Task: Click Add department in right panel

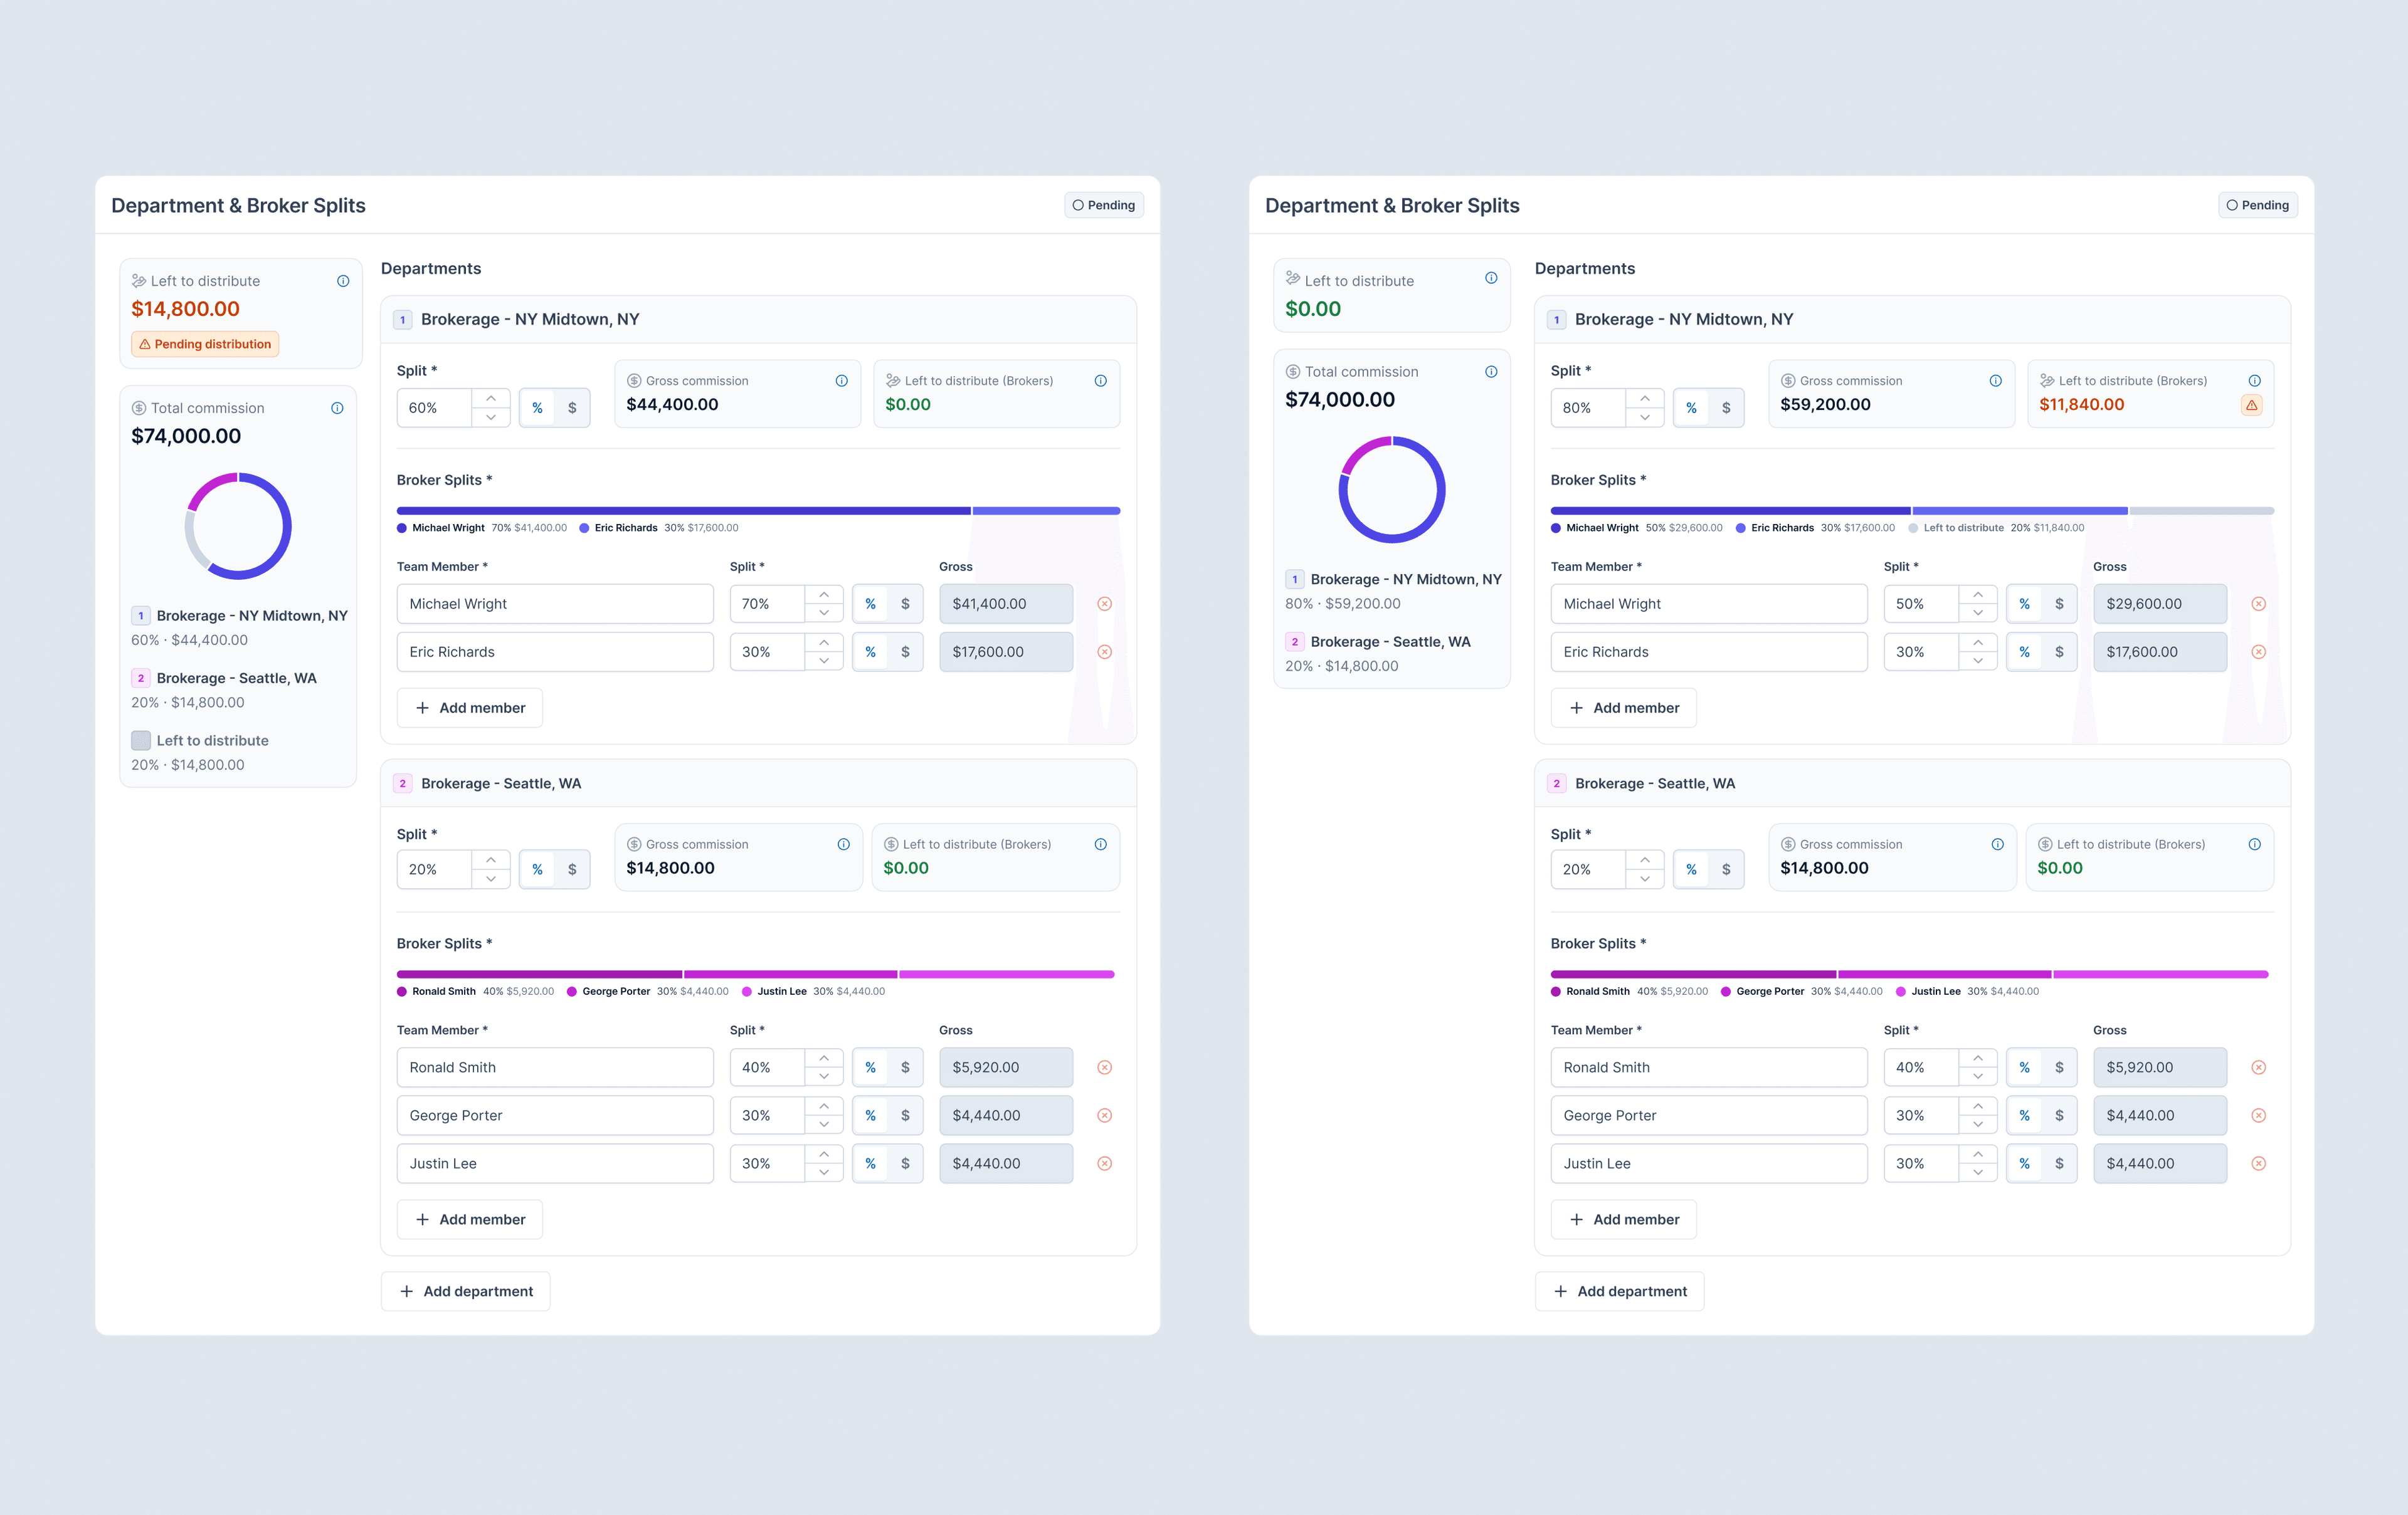Action: [1620, 1291]
